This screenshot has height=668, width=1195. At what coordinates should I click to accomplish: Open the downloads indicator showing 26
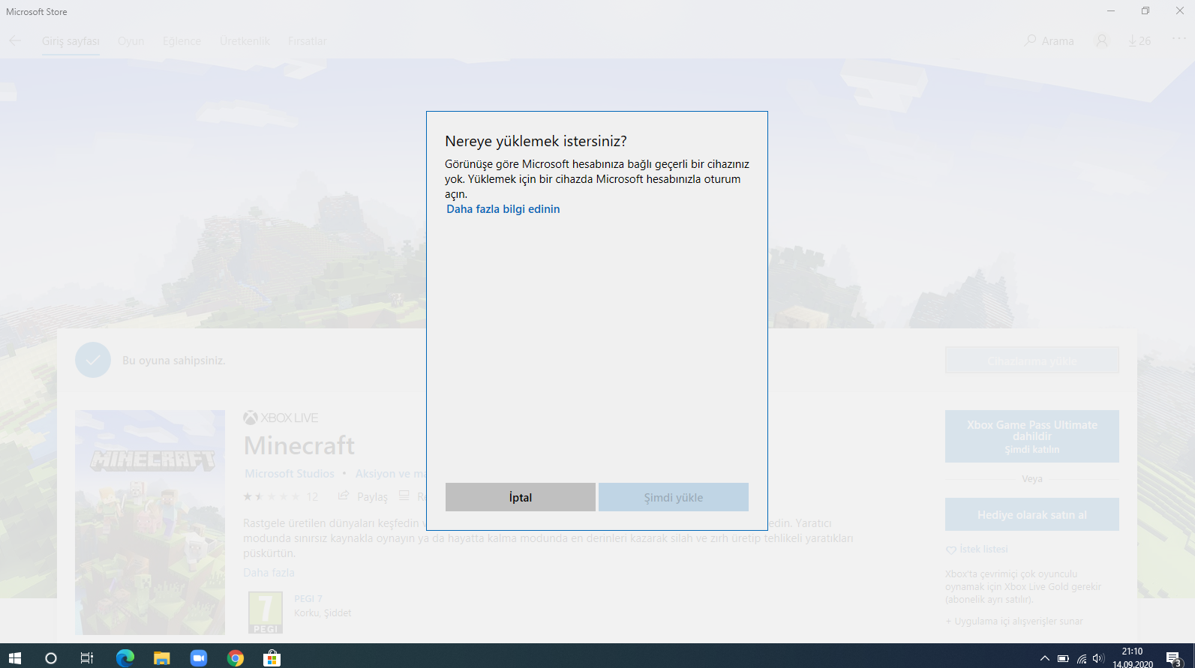coord(1139,40)
